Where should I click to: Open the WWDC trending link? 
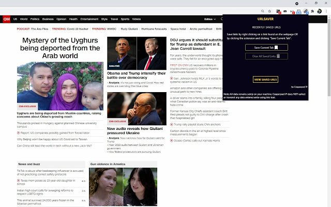pyautogui.click(x=112, y=29)
